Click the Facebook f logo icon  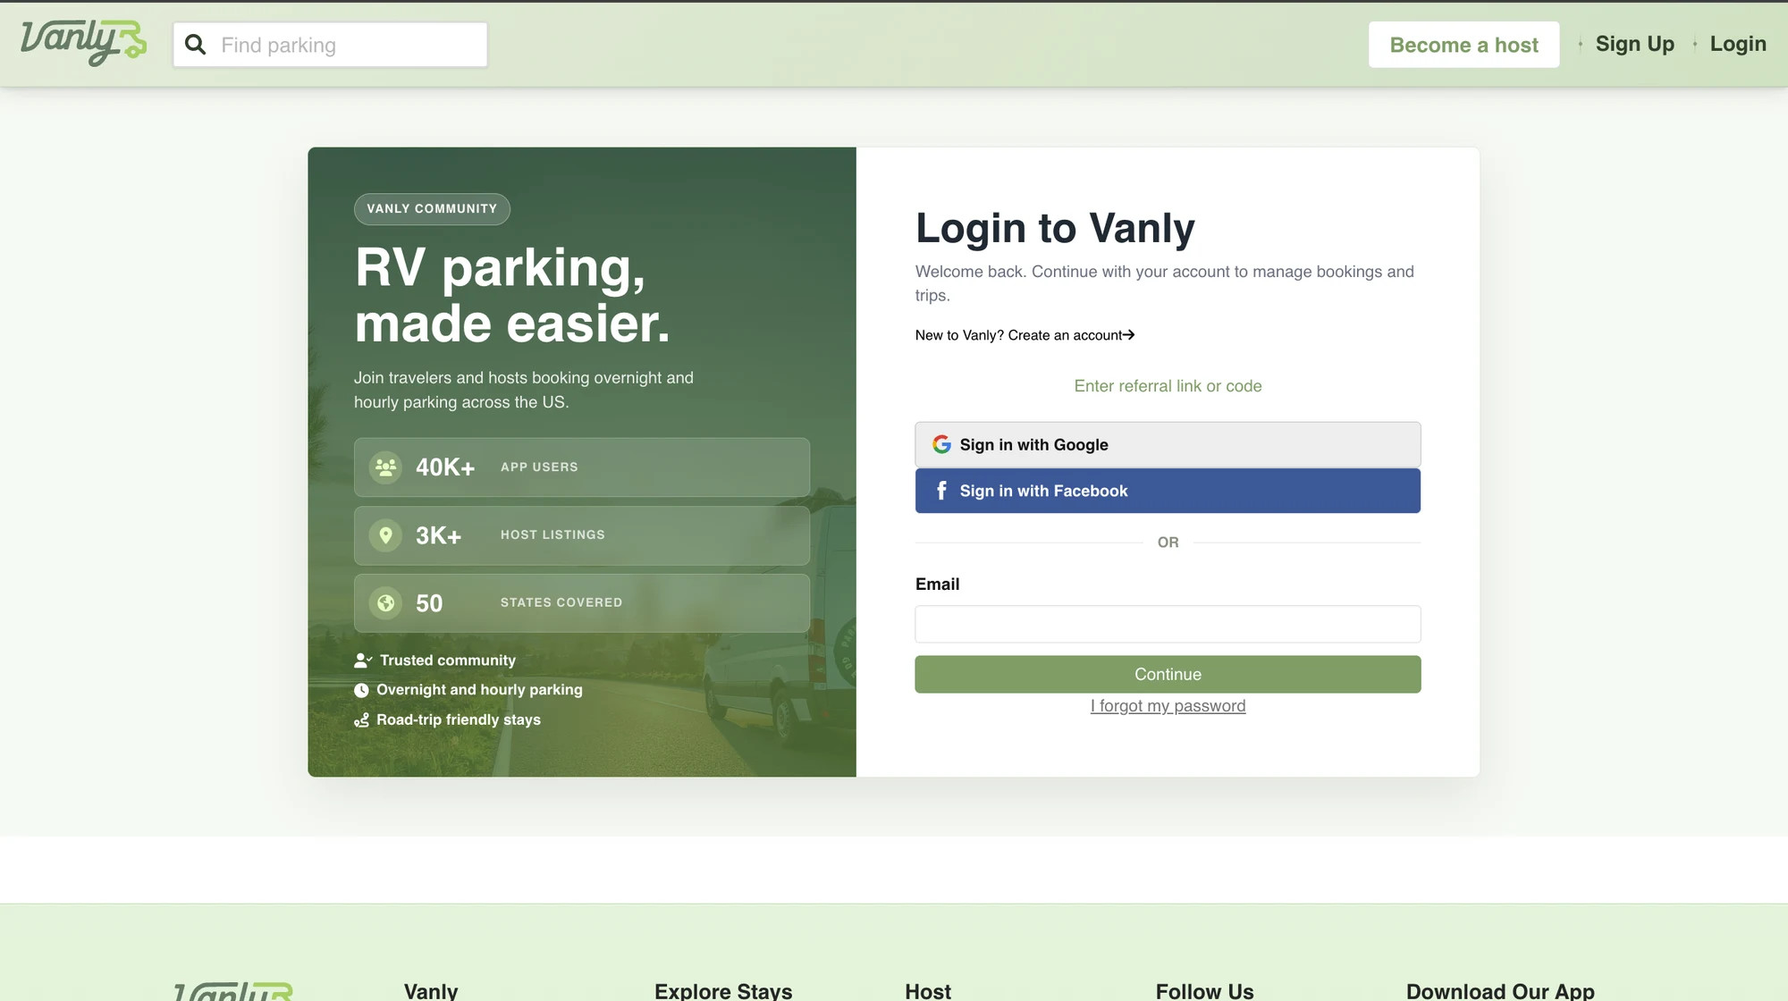coord(941,491)
